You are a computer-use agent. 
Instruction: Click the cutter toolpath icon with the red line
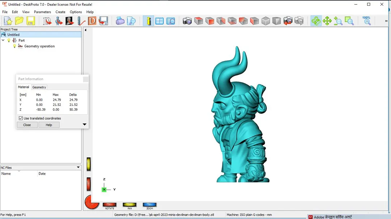(x=81, y=21)
